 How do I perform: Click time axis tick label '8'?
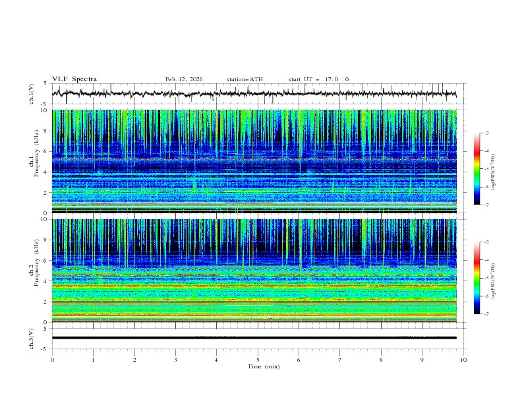(381, 360)
